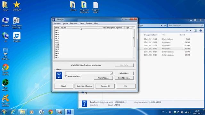Open Chrome from the taskbar

(x=51, y=112)
